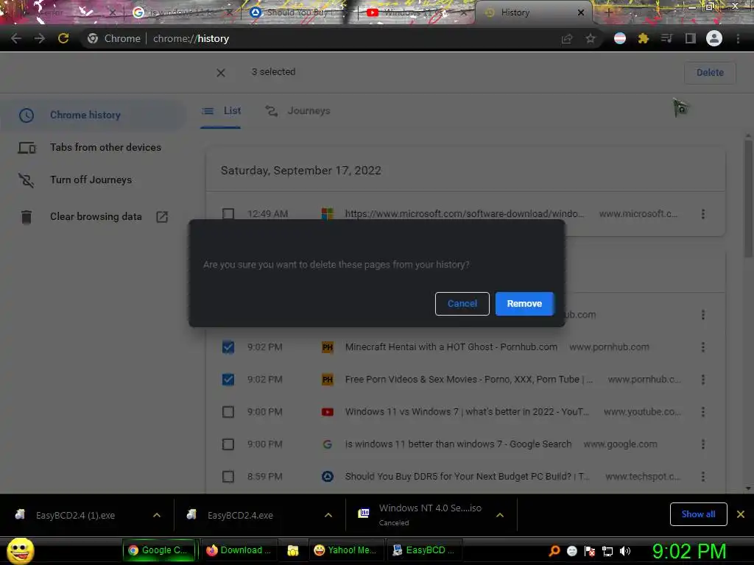Switch to the List tab
Screen dimensions: 754x565
coord(221,111)
